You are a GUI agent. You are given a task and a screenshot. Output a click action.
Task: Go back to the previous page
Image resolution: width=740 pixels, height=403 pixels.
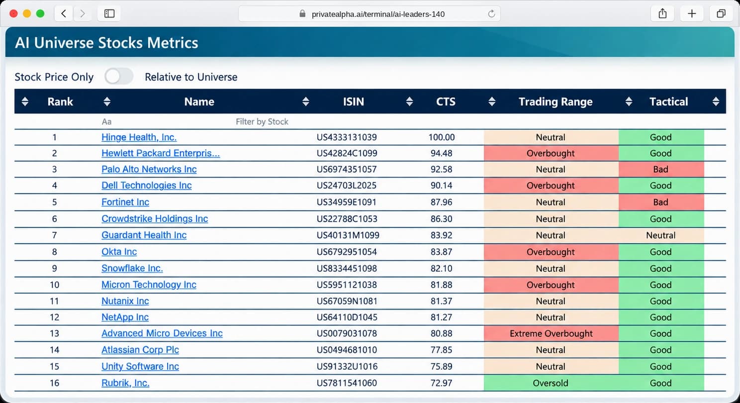(64, 14)
